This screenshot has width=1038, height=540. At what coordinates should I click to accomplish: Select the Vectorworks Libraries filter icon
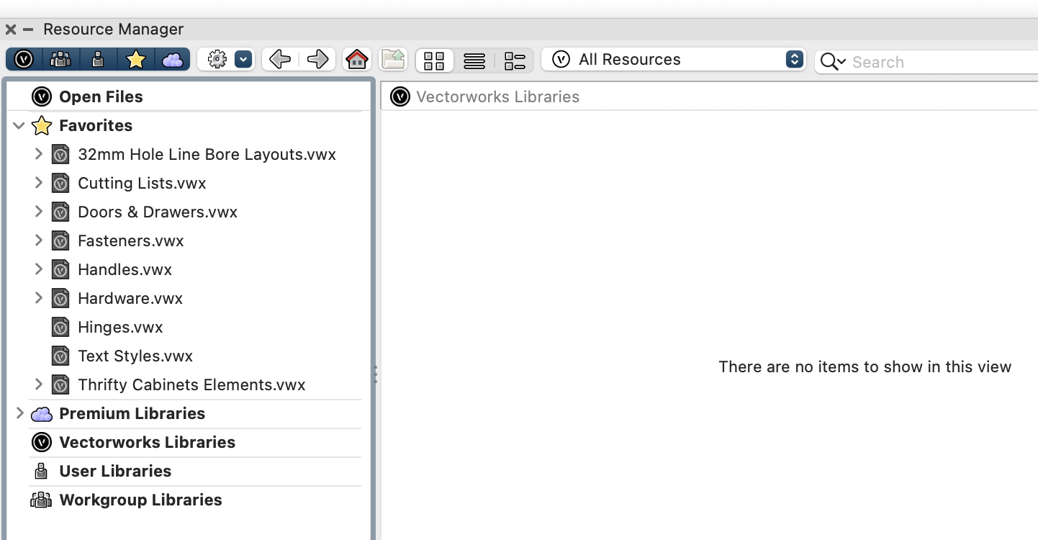22,59
